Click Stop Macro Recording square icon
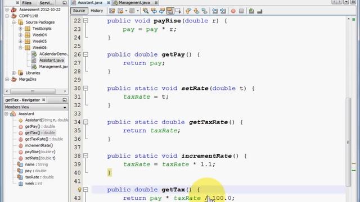The height and width of the screenshot is (202, 360). (241, 11)
